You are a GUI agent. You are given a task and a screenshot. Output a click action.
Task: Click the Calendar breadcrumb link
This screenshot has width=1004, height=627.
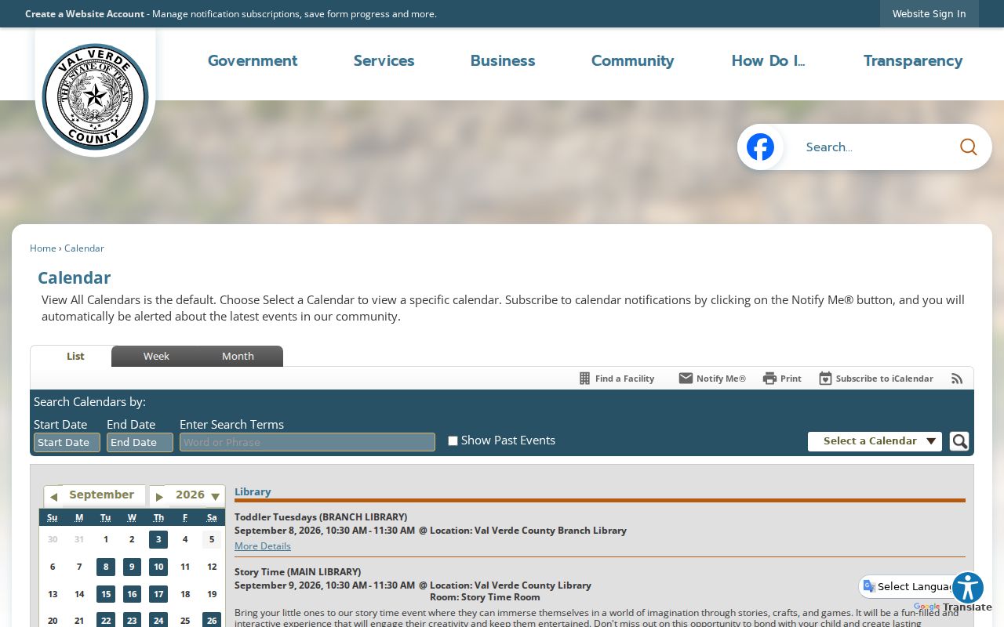(x=84, y=248)
